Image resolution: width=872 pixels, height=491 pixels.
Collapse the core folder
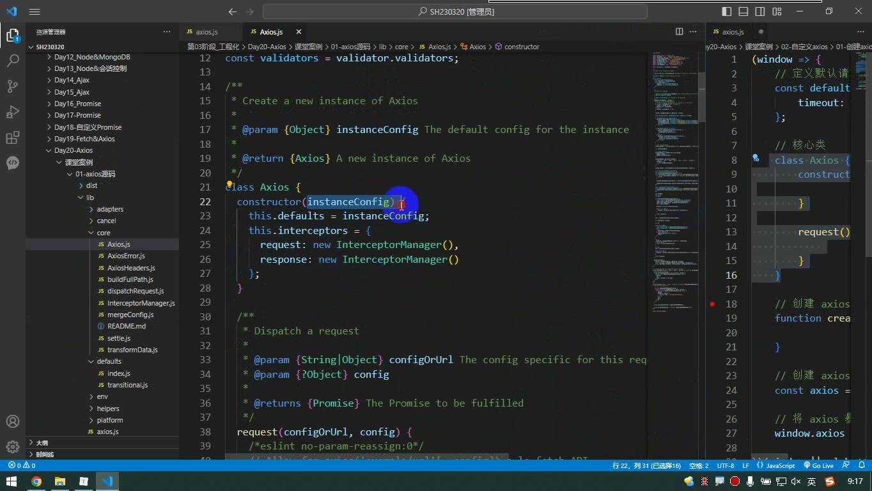[104, 233]
